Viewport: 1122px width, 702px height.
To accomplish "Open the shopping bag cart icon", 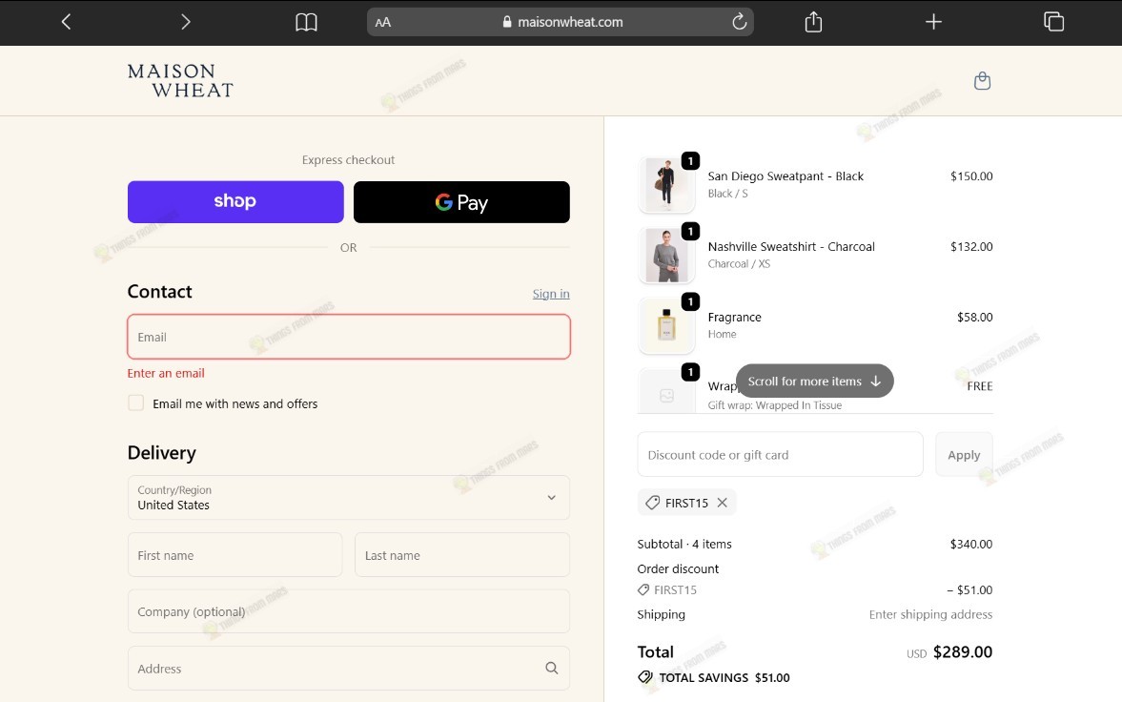I will (x=983, y=81).
